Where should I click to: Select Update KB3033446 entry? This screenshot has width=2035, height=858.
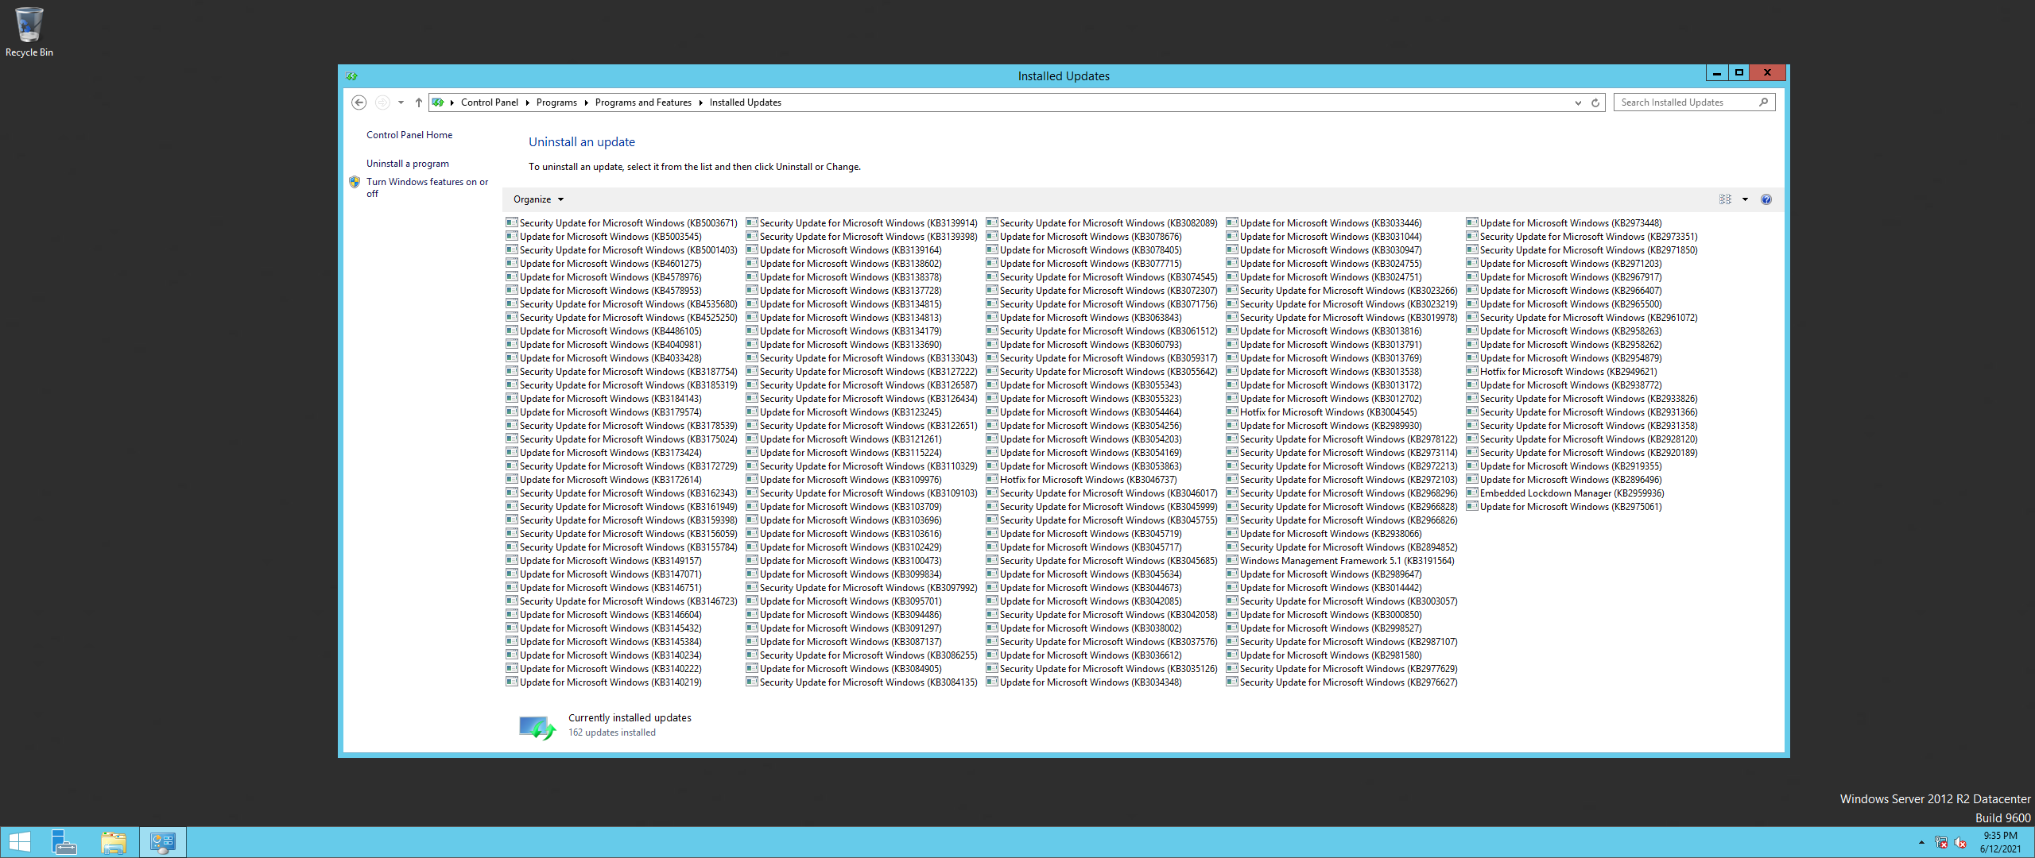pyautogui.click(x=1324, y=223)
